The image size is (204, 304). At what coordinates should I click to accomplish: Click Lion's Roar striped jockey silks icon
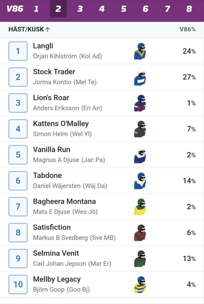click(x=140, y=103)
